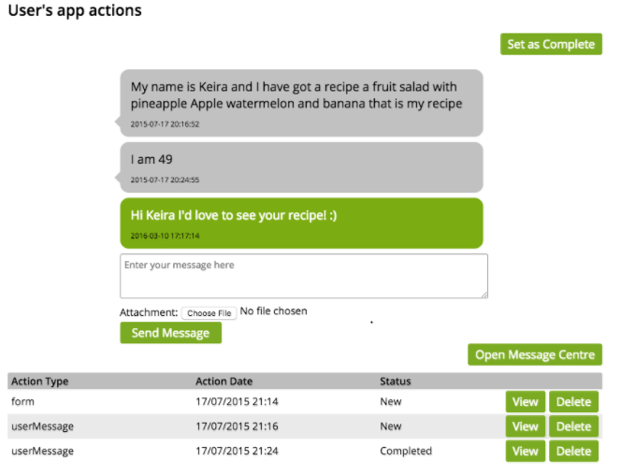Click Choose File for attachment
This screenshot has height=476, width=620.
(209, 313)
